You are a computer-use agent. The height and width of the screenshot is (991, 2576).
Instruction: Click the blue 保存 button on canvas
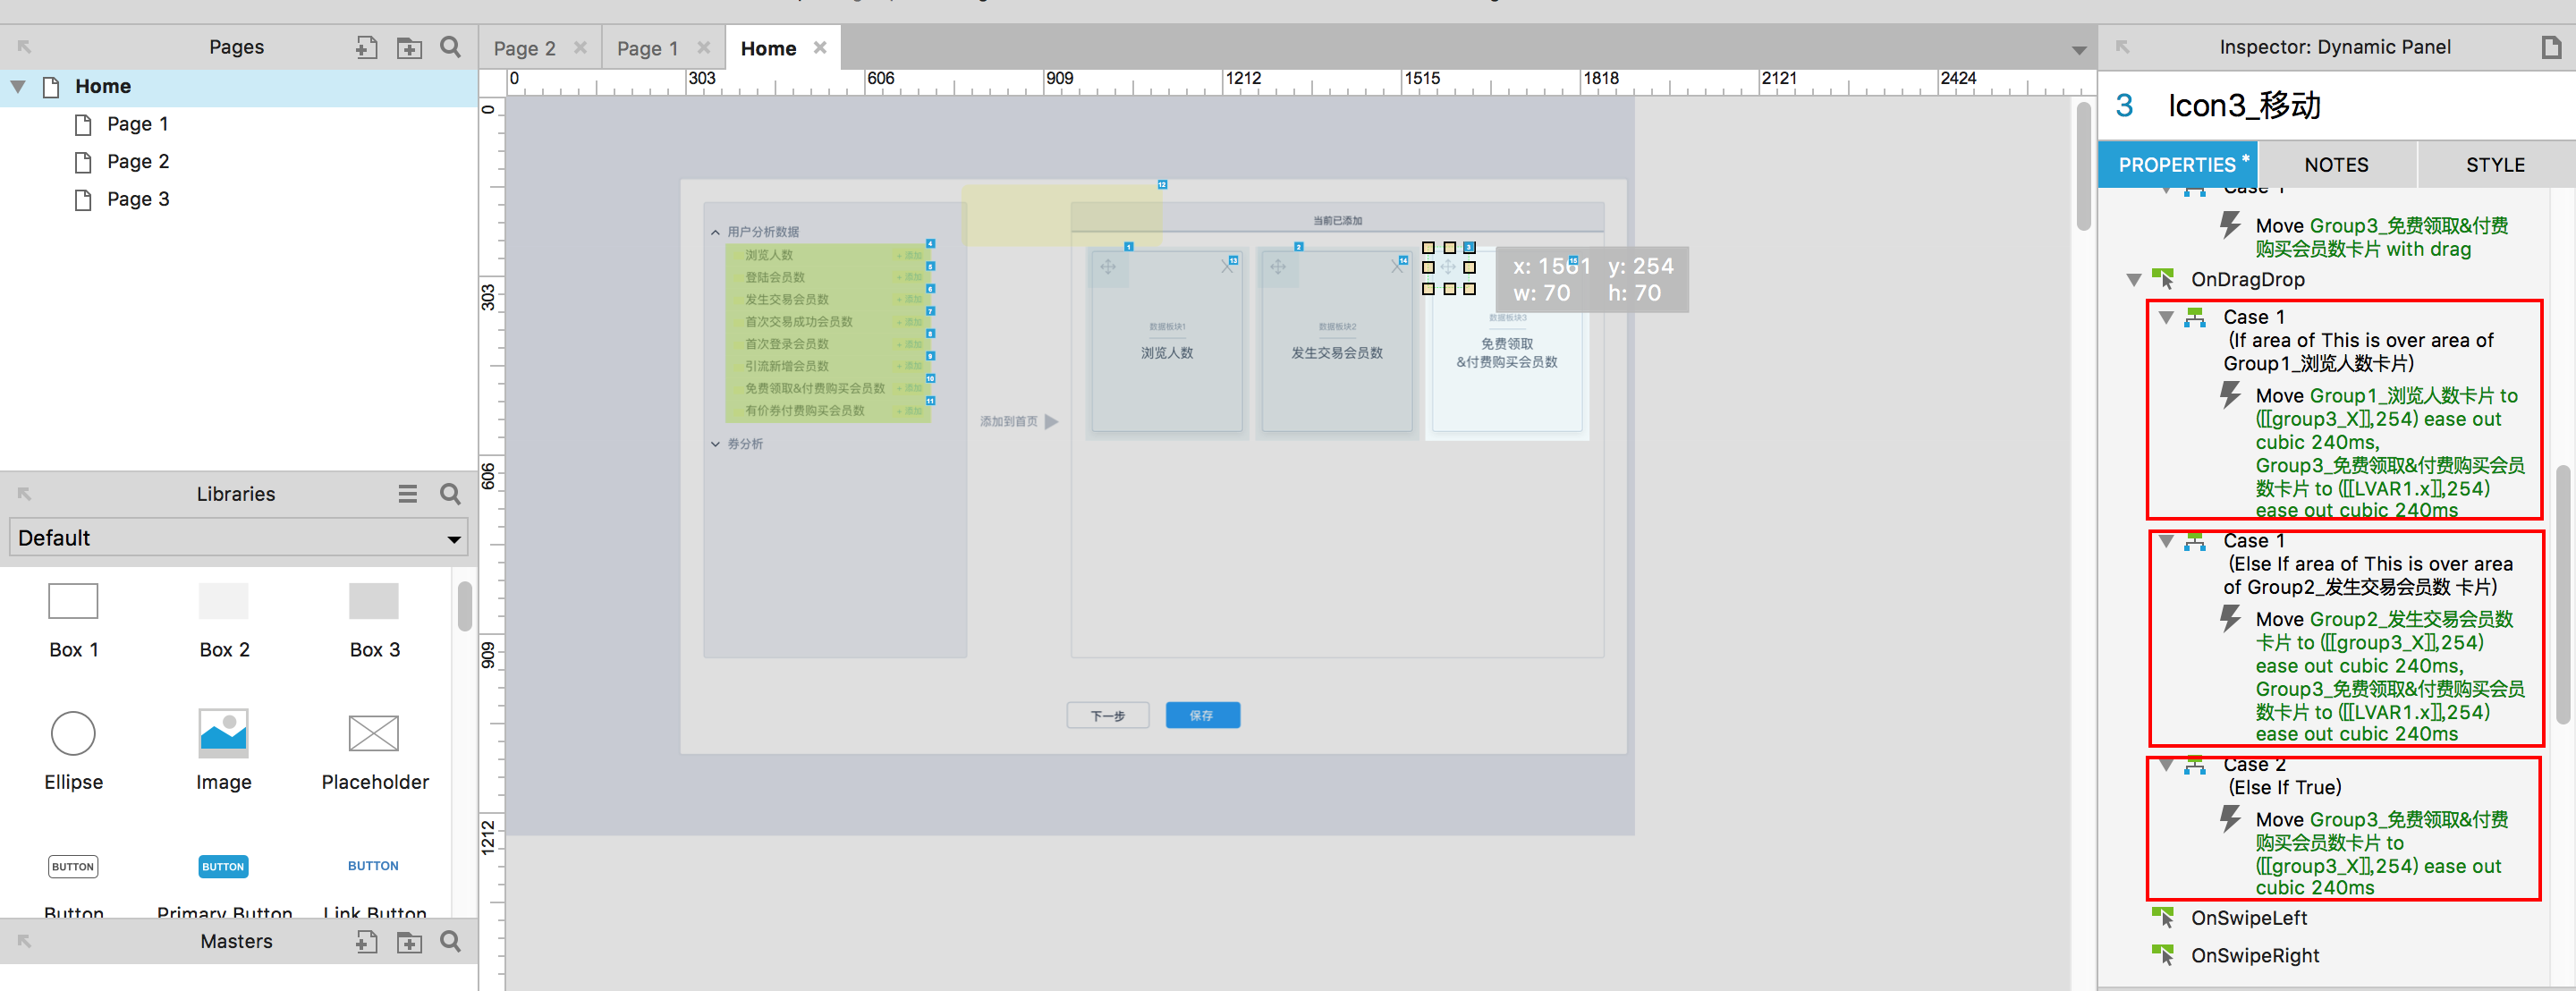(x=1202, y=715)
